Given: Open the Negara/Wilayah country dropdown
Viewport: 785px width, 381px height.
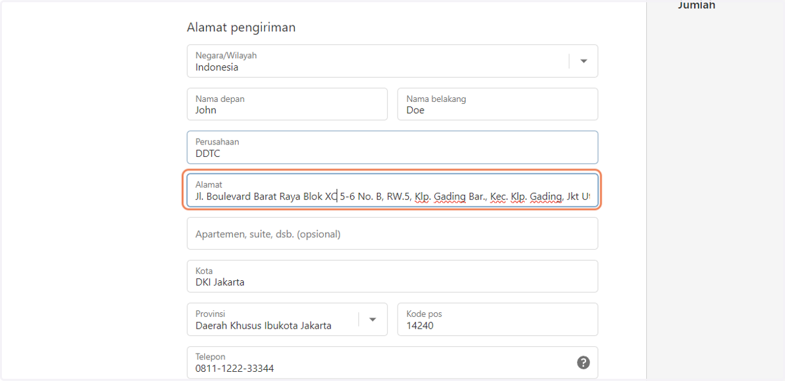Looking at the screenshot, I should click(x=392, y=61).
